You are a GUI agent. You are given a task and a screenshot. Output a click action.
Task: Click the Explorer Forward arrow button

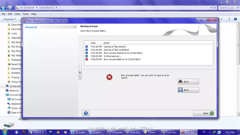[10, 8]
